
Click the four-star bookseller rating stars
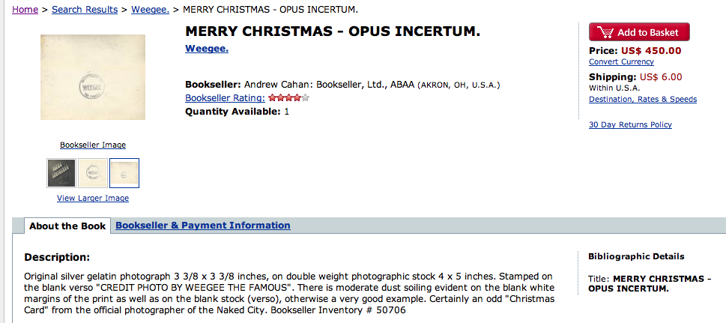click(288, 97)
